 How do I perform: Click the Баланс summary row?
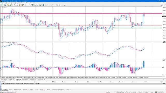tap(84, 84)
